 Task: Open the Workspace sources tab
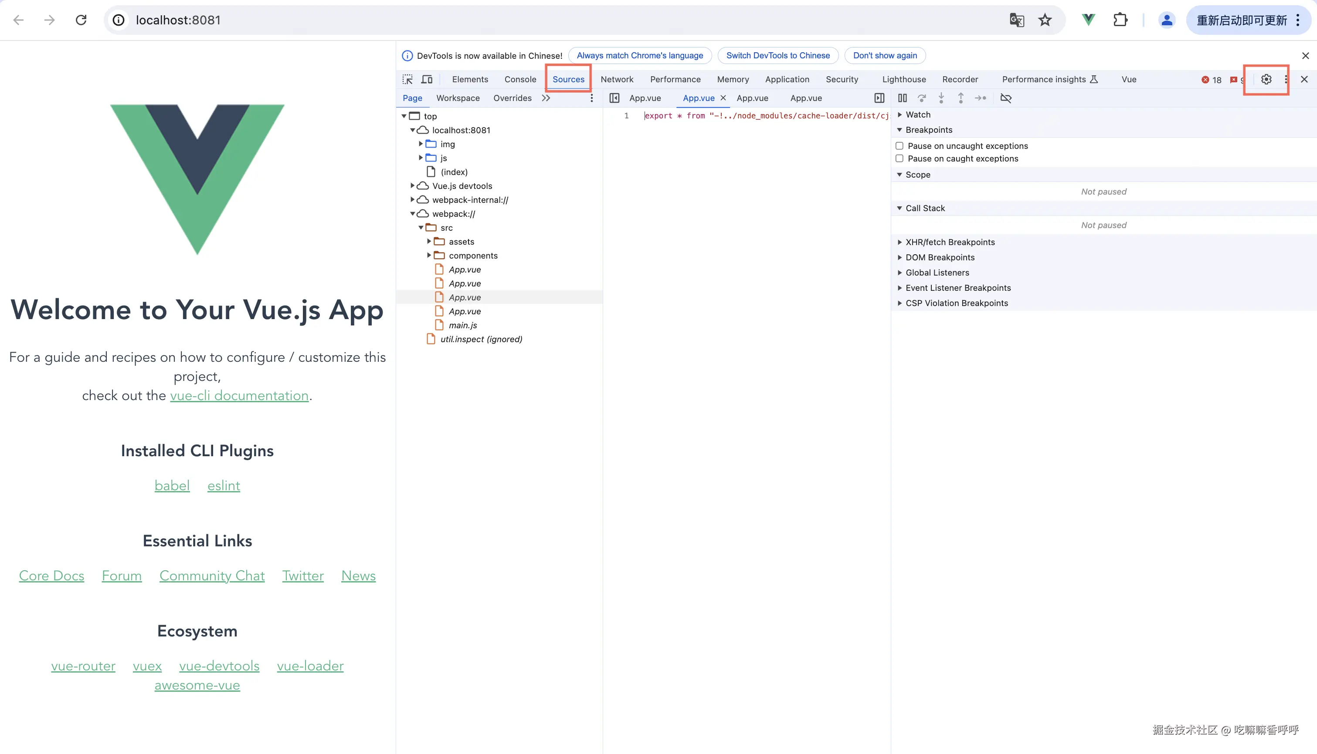point(458,98)
